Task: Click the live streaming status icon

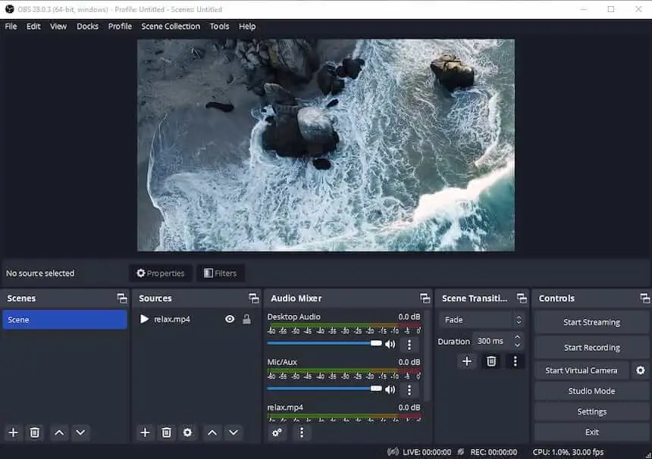Action: (393, 452)
